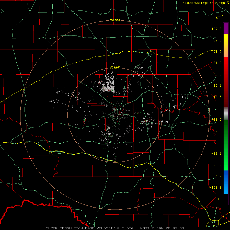The image size is (230, 230).
Task: Pick the blue segment of the velocity color bar
Action: tap(226, 182)
